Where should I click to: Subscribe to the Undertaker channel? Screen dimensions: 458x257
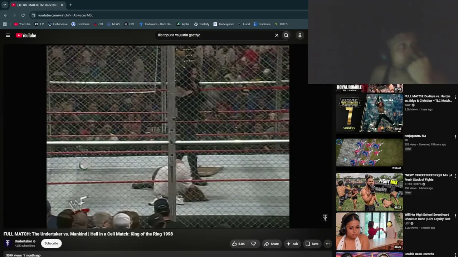click(x=51, y=243)
